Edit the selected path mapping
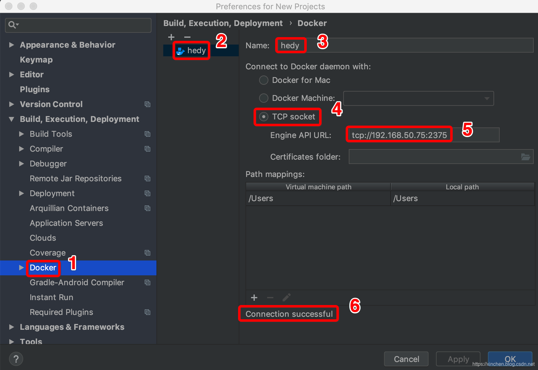The height and width of the screenshot is (370, 538). tap(287, 298)
